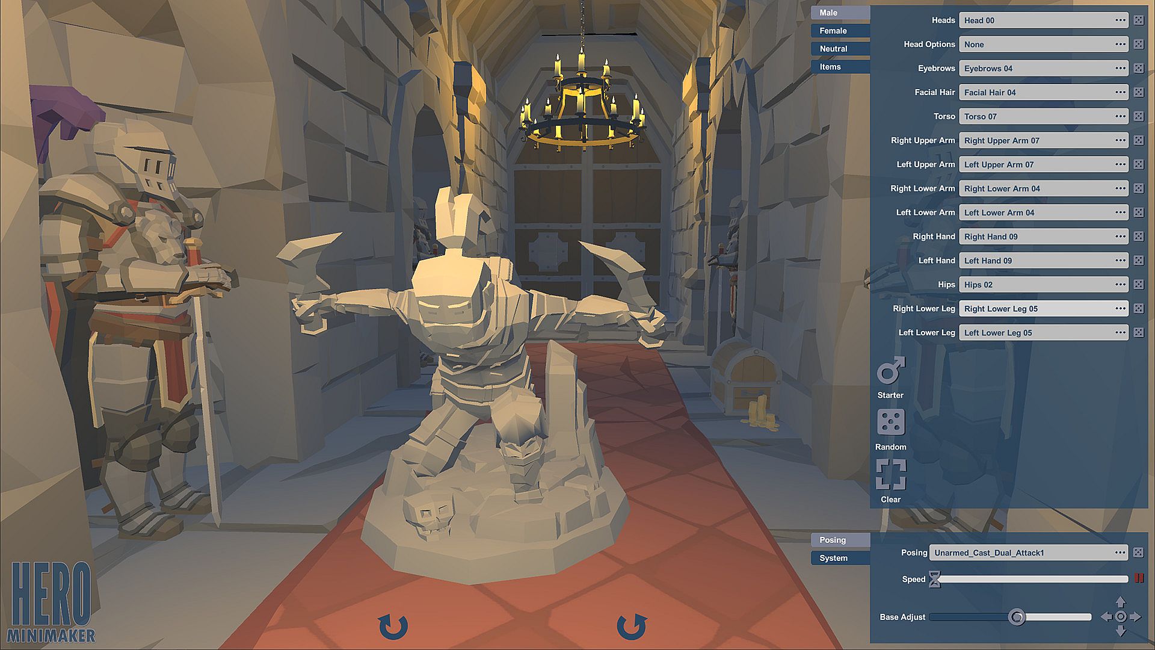Viewport: 1155px width, 650px height.
Task: Switch to the Items tab
Action: coord(840,67)
